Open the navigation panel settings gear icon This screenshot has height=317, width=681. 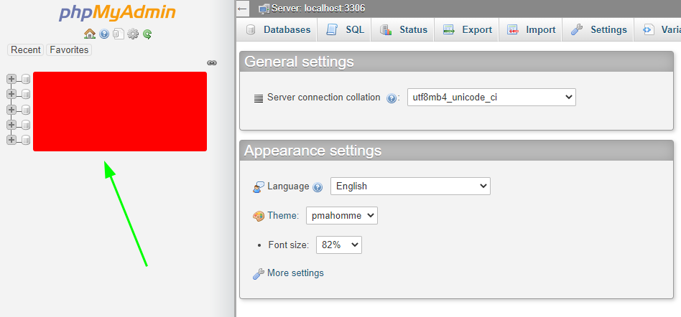tap(133, 34)
